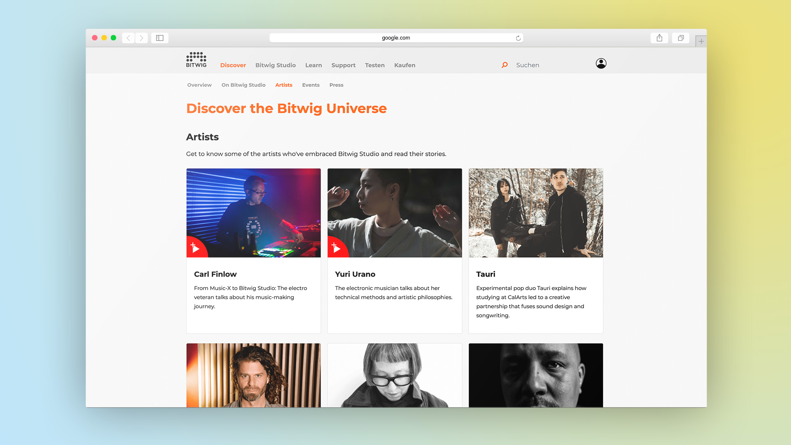Add a new browser tab
Screen dimensions: 791x445
click(x=701, y=41)
